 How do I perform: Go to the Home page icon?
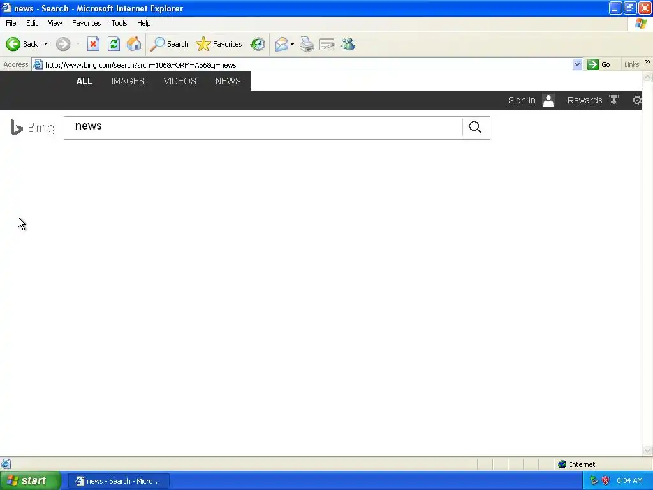[134, 44]
